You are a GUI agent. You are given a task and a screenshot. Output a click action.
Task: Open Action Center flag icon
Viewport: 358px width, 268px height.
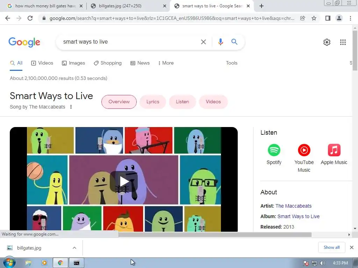(x=306, y=263)
